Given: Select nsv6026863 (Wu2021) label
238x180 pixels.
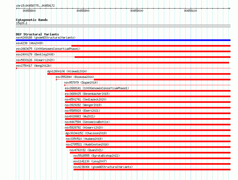Looking at the screenshot, I should tap(80, 116).
